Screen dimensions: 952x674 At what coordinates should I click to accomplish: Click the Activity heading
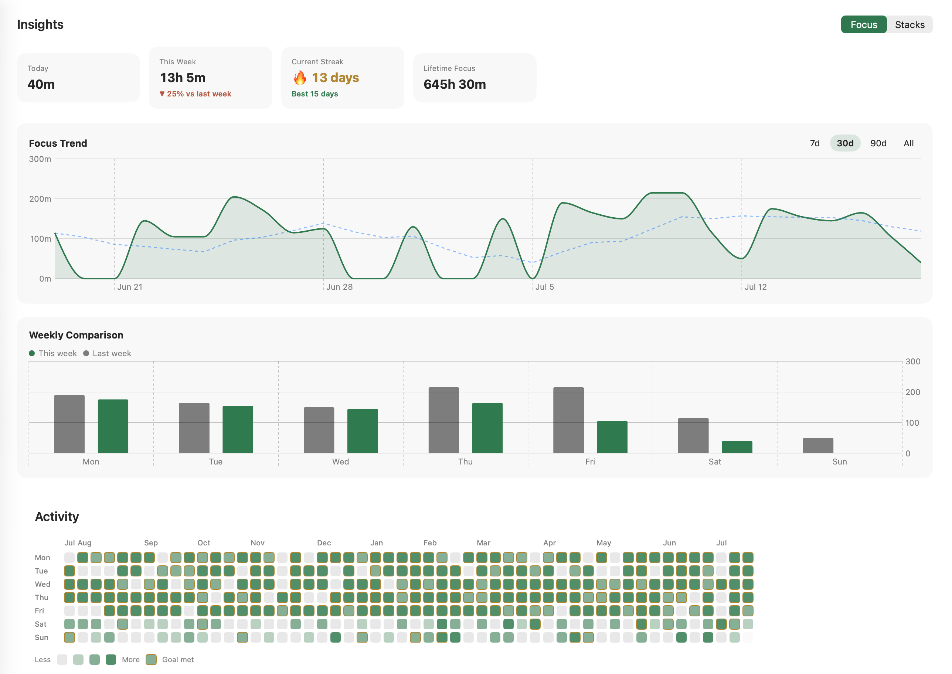click(57, 516)
